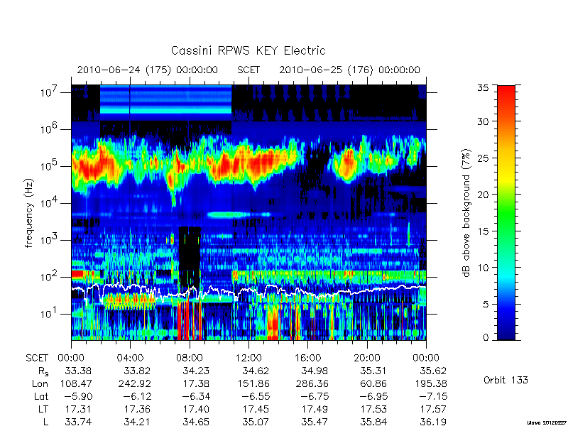Click the 'Lon' row header
Screen dimensions: 568x426
click(40, 383)
